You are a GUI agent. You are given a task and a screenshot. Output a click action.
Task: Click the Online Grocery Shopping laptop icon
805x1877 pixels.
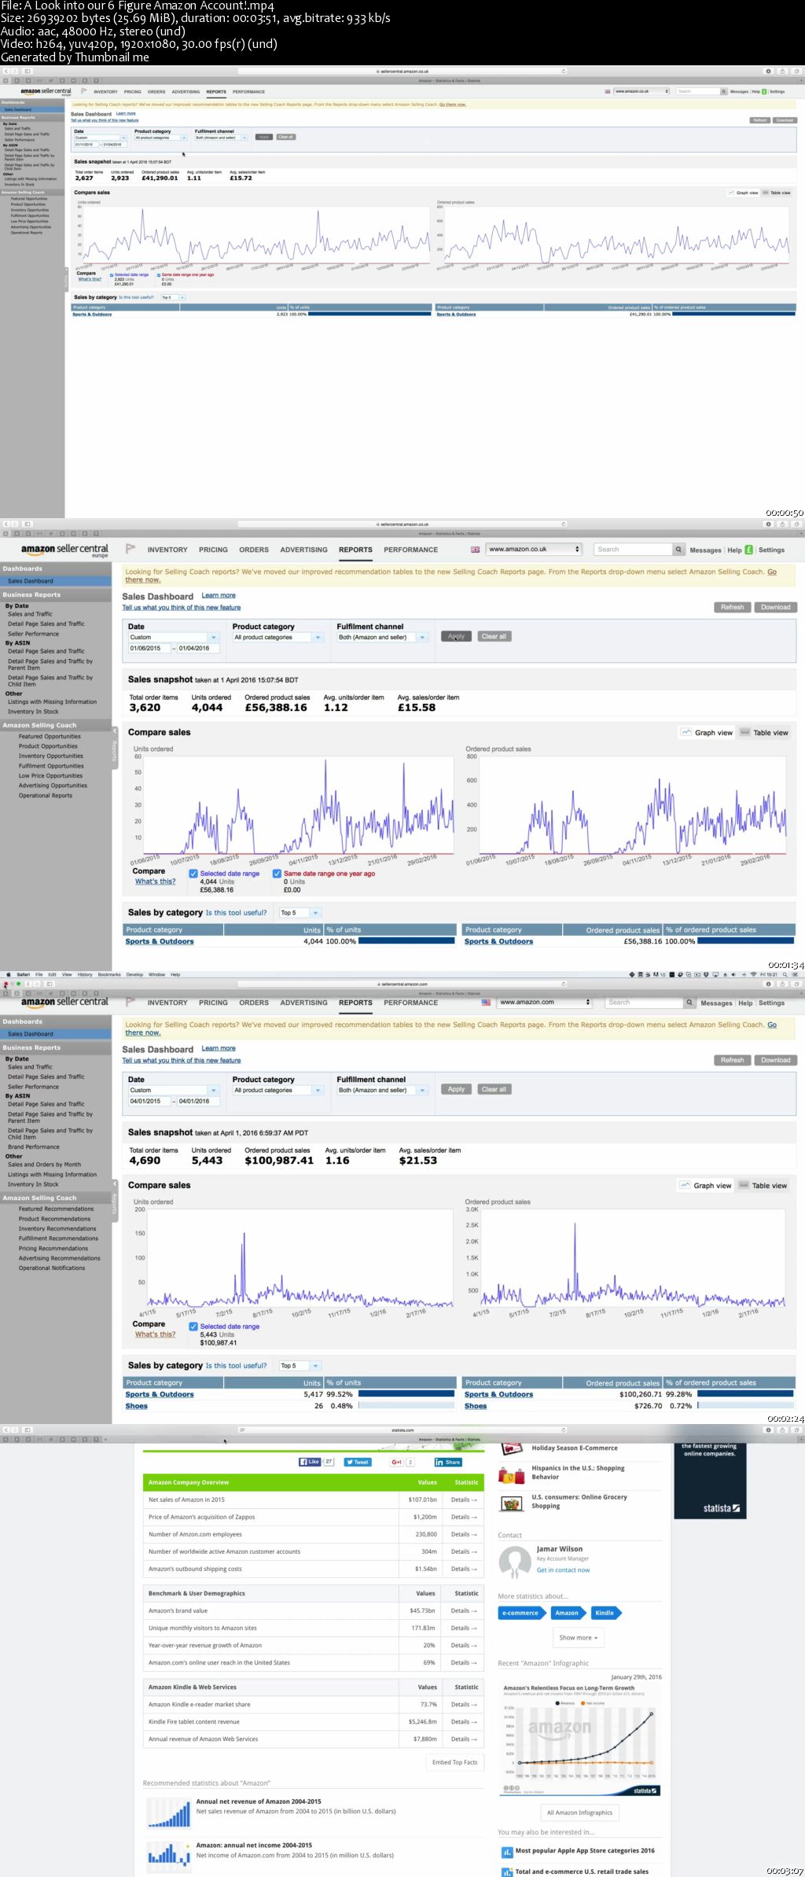[512, 1503]
